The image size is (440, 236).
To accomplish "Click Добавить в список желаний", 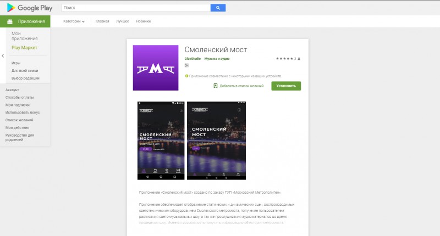I will coord(241,86).
